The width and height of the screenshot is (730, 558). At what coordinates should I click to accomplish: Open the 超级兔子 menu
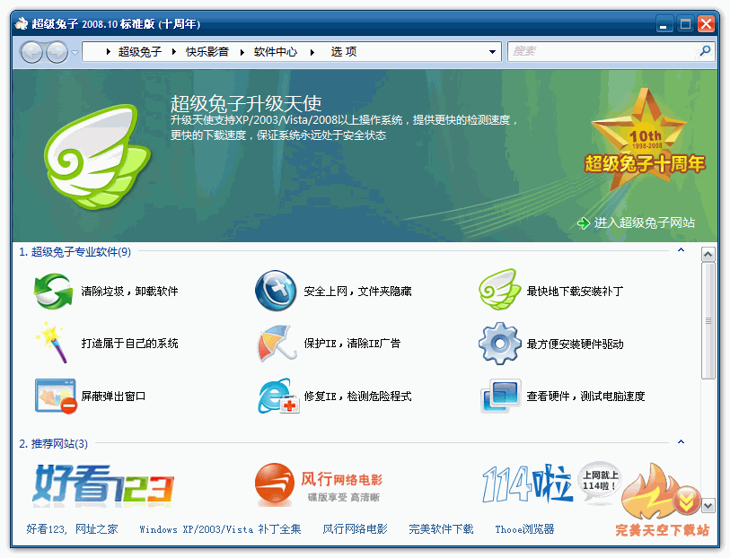(x=139, y=52)
